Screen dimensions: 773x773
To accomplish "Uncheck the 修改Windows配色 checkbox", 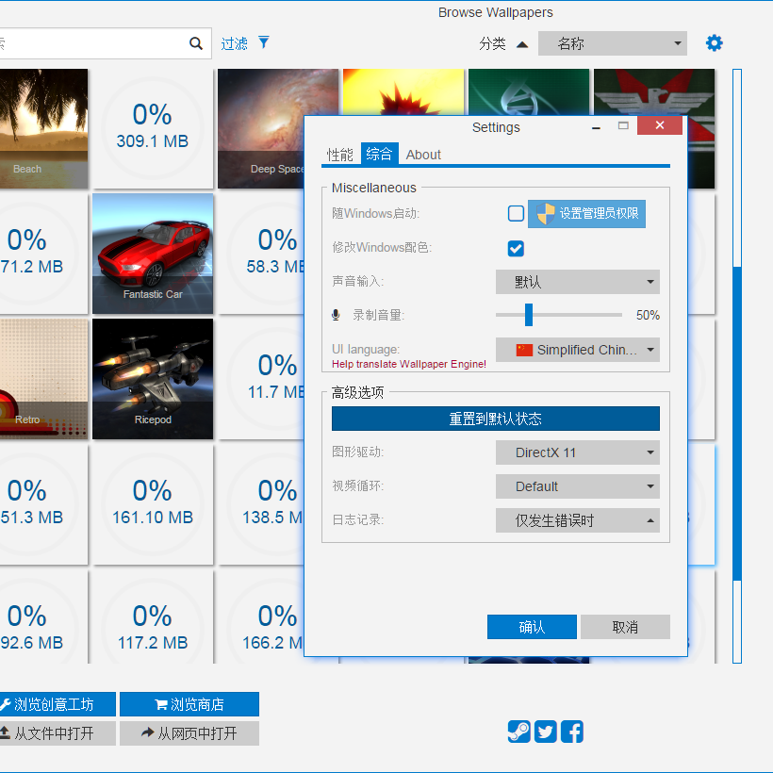I will pos(516,248).
